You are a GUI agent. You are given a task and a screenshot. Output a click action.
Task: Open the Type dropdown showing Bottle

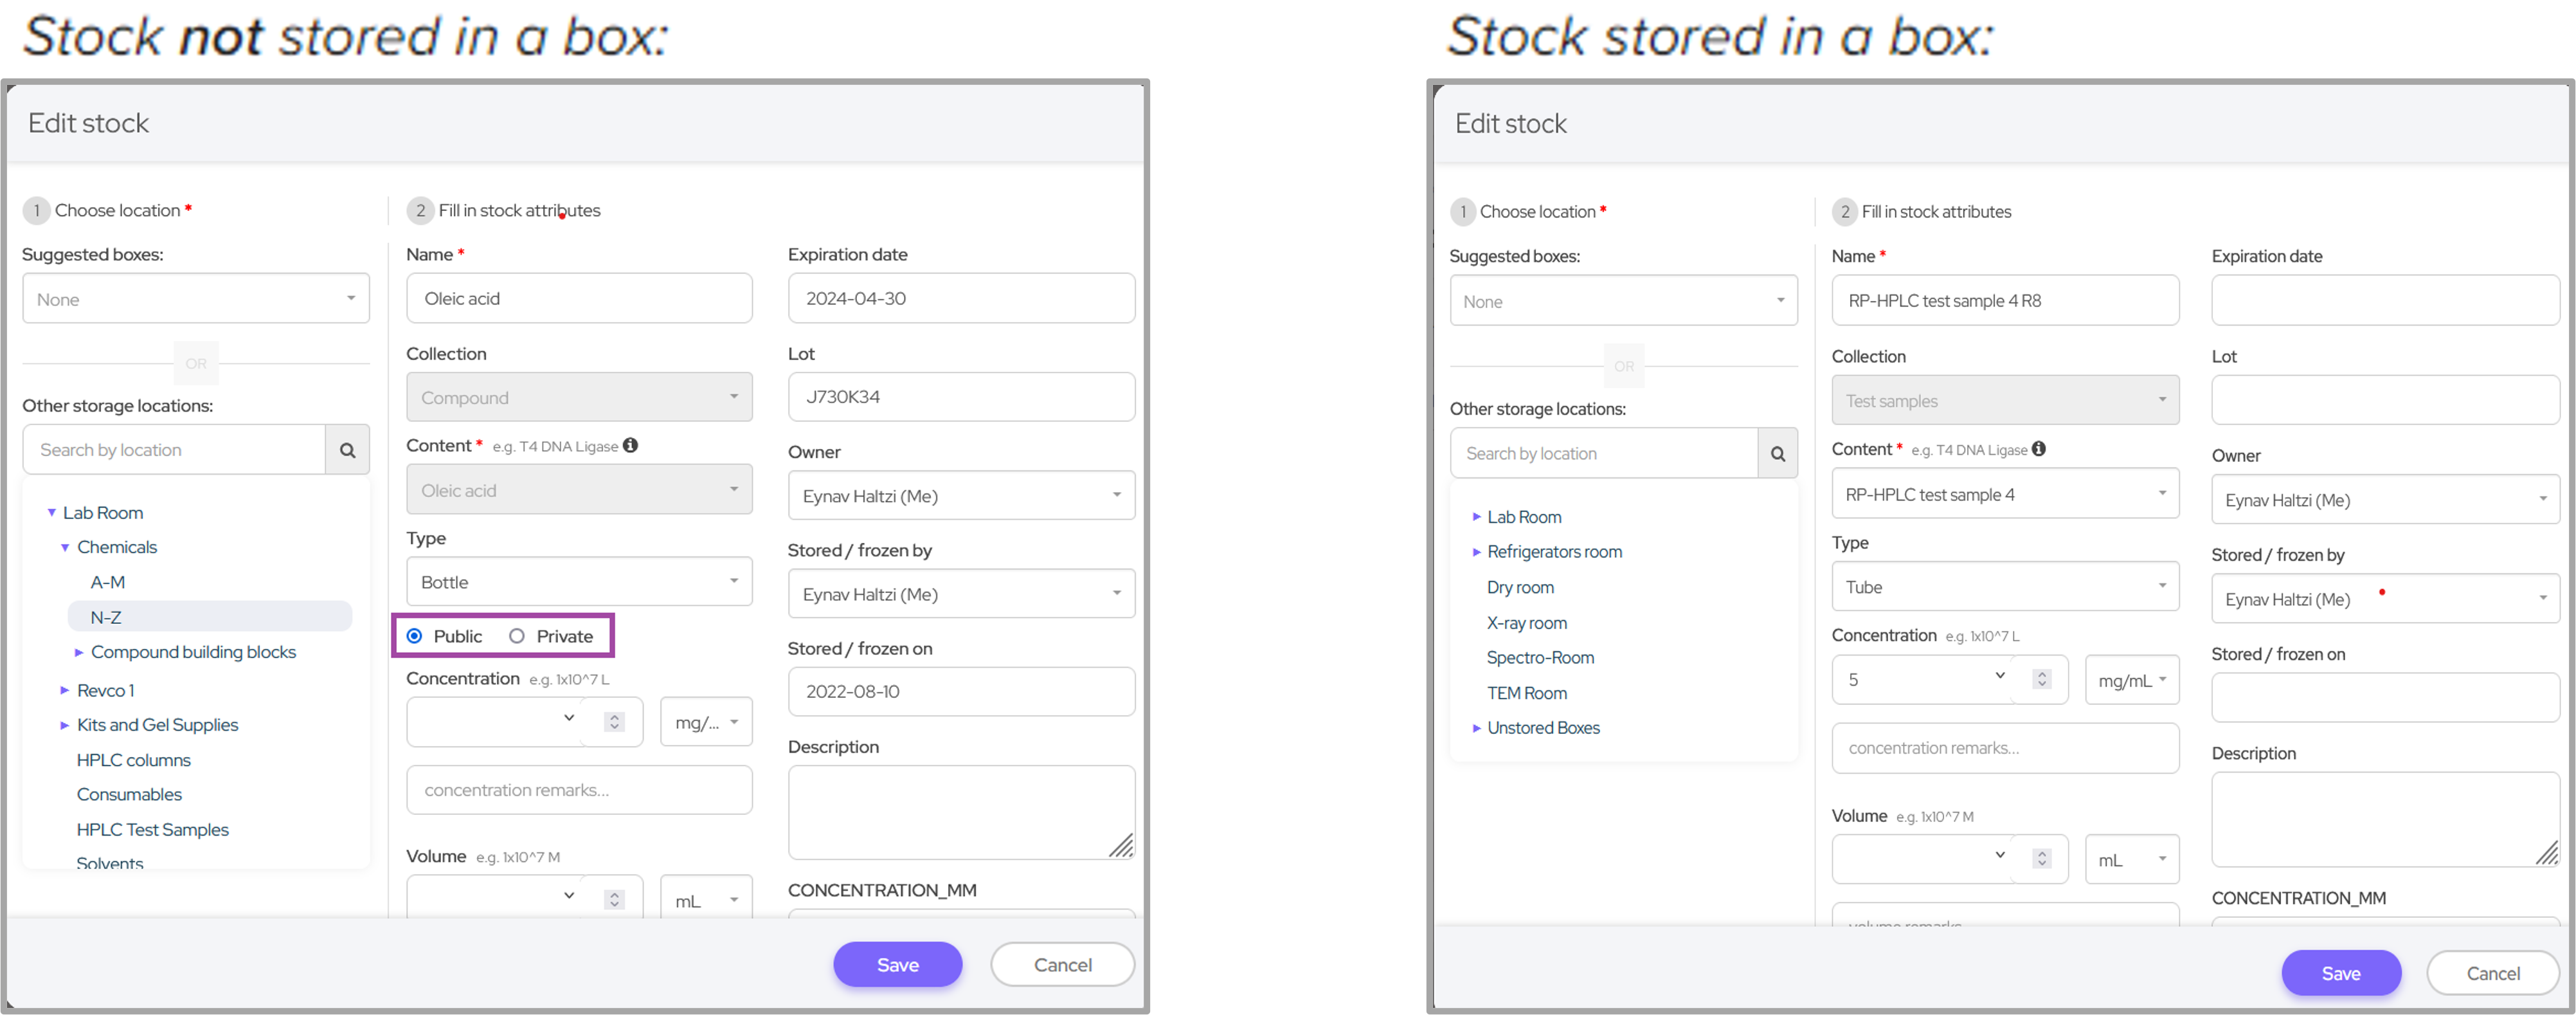pyautogui.click(x=579, y=583)
